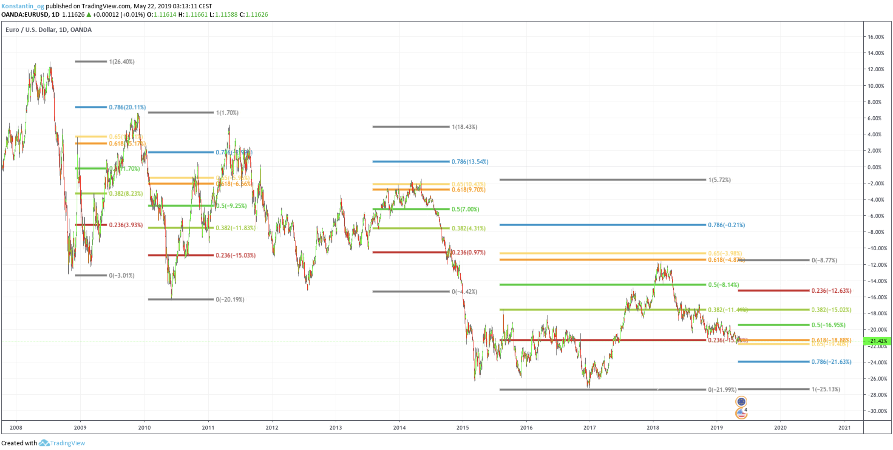The height and width of the screenshot is (450, 893).
Task: Click 2019 on the time axis
Action: pos(717,427)
